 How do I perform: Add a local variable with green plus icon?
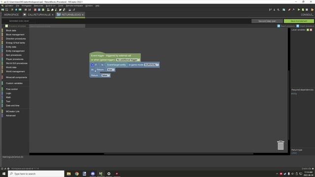[308, 29]
